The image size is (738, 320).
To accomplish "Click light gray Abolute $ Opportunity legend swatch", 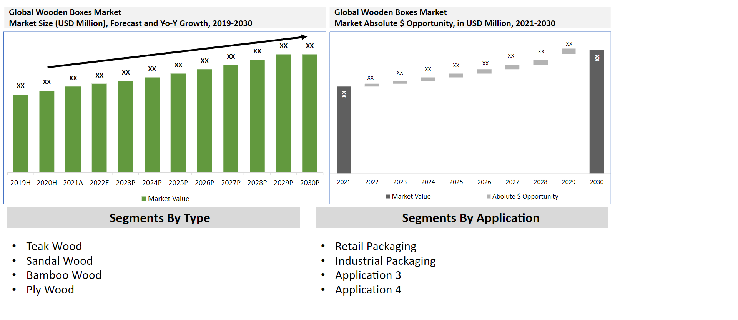I will point(489,196).
